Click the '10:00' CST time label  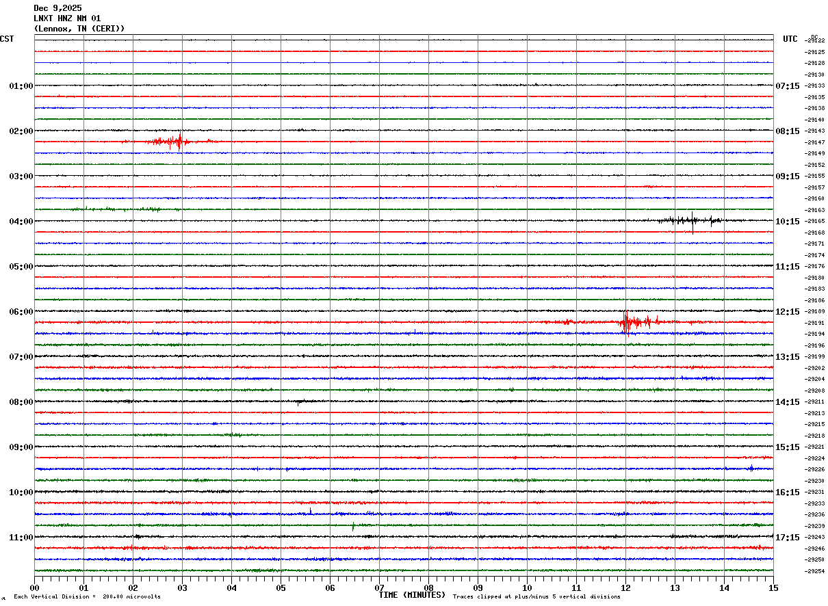coord(21,492)
